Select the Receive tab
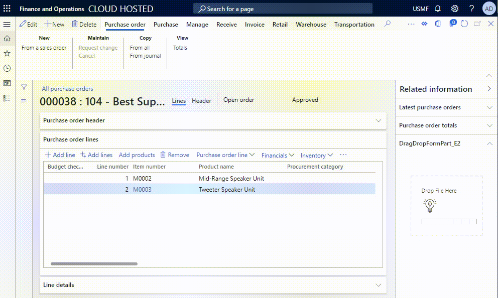The width and height of the screenshot is (498, 298). click(x=226, y=25)
